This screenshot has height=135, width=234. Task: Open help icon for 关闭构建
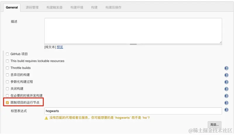(226, 89)
